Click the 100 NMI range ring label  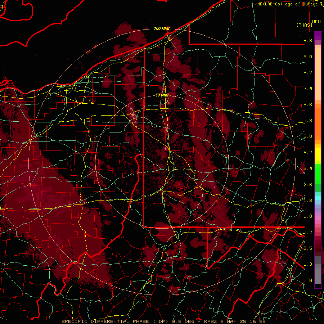point(162,28)
